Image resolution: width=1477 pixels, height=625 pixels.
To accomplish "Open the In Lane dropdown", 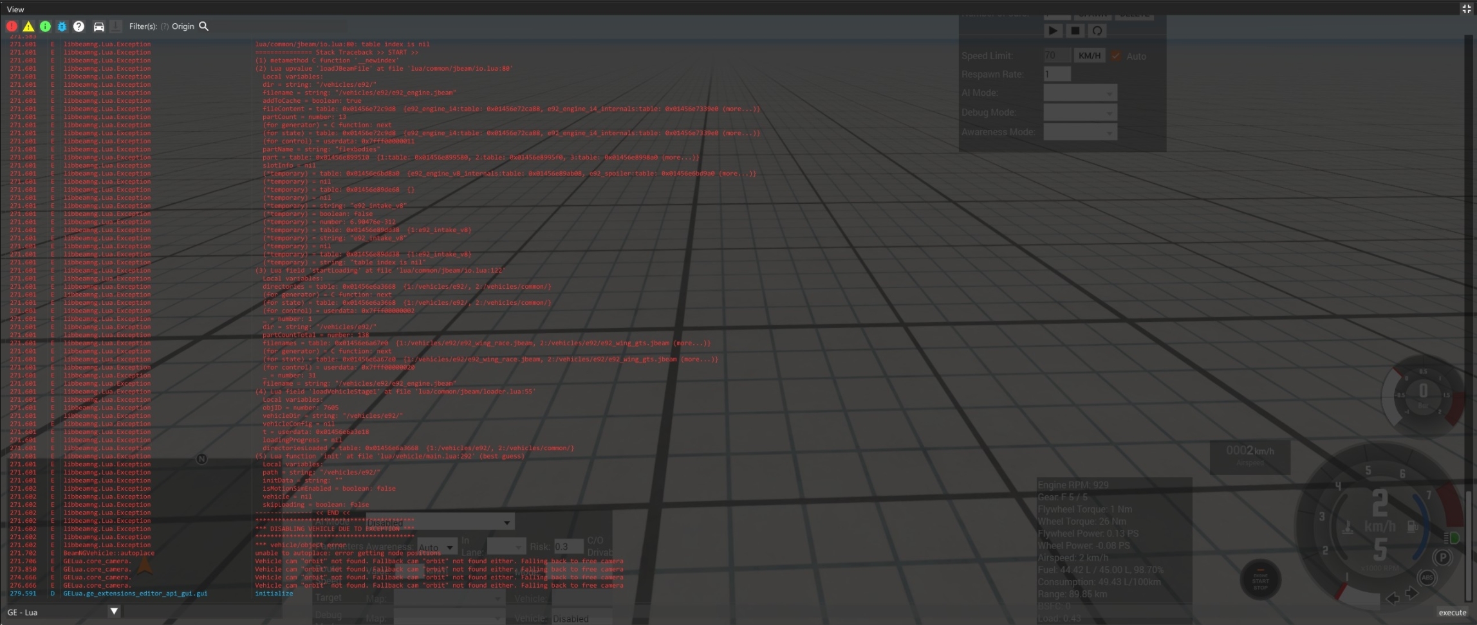I will (x=506, y=547).
